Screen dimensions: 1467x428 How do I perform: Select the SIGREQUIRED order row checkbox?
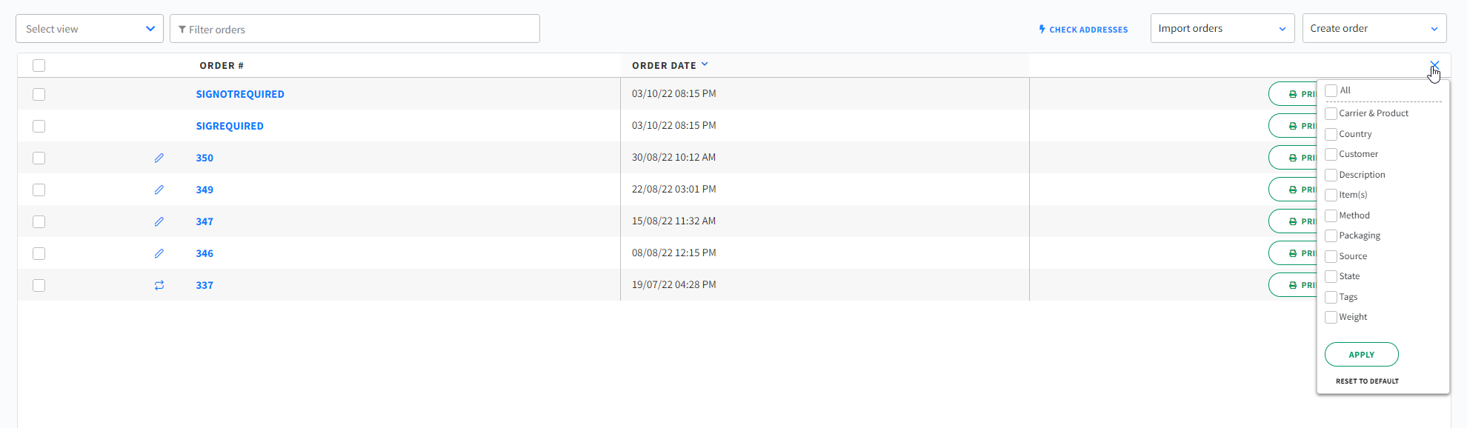pos(39,126)
